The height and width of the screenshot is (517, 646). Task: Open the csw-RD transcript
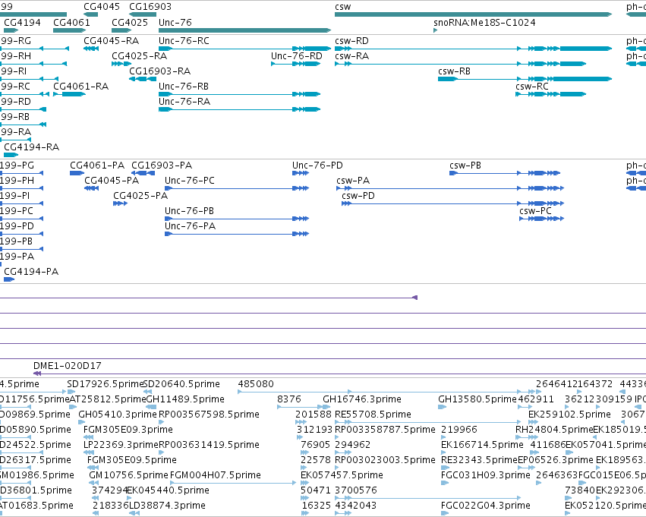[x=473, y=49]
